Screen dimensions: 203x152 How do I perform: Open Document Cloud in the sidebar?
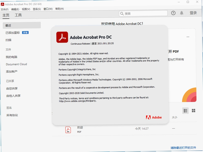(x=16, y=64)
